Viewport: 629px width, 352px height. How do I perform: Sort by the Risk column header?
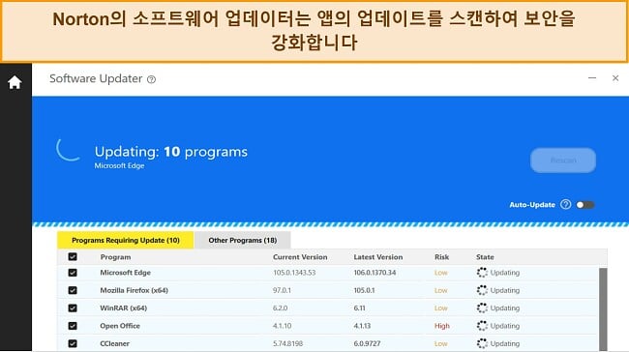(x=441, y=257)
